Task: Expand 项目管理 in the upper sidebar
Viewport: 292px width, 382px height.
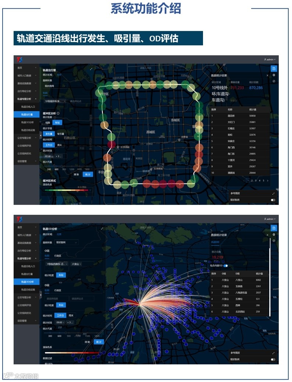Action: pos(27,161)
